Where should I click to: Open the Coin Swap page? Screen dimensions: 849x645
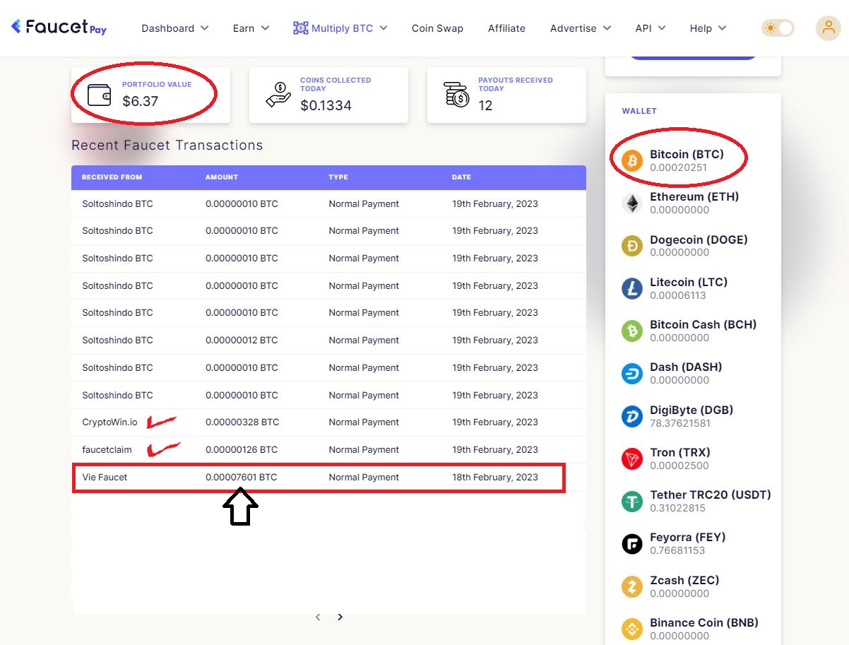pos(437,28)
